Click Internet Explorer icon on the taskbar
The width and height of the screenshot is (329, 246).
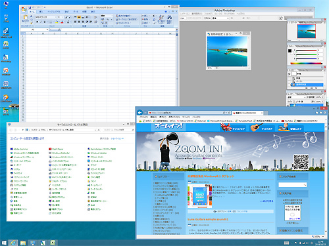pyautogui.click(x=13, y=243)
